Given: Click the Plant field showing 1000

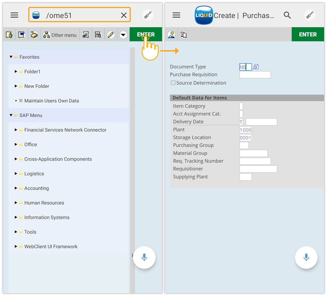Looking at the screenshot, I should pyautogui.click(x=246, y=130).
